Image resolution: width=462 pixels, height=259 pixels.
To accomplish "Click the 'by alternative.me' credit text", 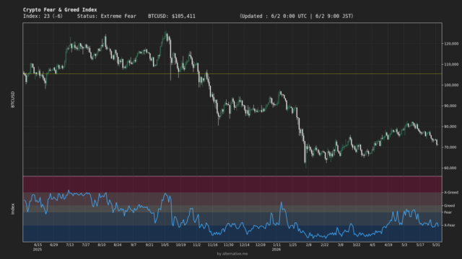I will [x=232, y=254].
